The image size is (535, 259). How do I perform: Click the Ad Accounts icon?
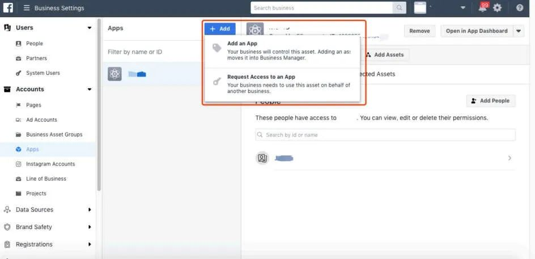coord(19,120)
